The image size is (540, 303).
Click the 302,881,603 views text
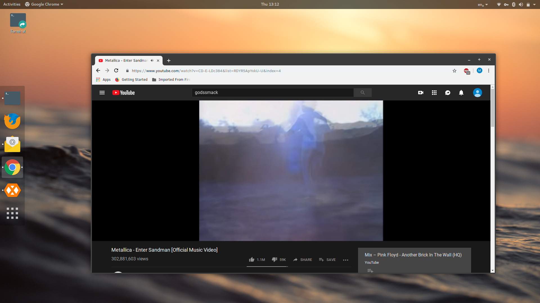tap(130, 259)
